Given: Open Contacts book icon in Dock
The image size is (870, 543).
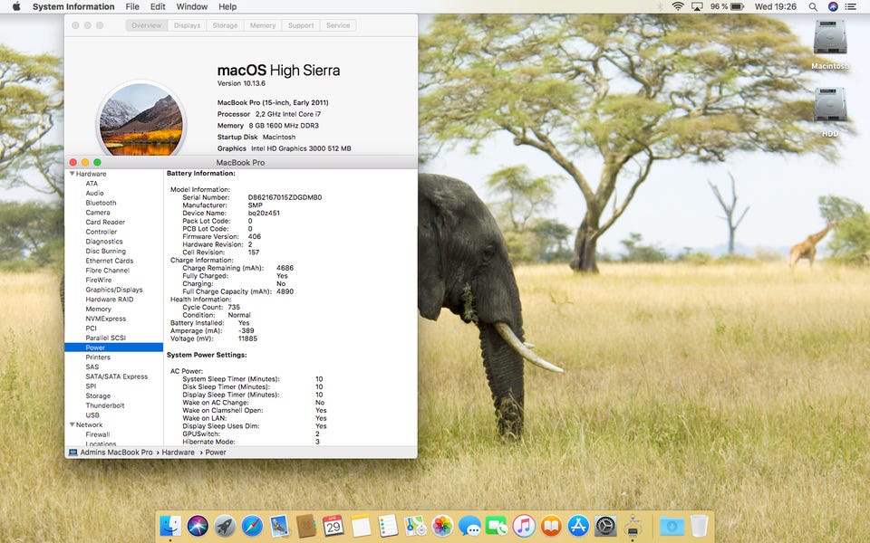Looking at the screenshot, I should click(306, 525).
